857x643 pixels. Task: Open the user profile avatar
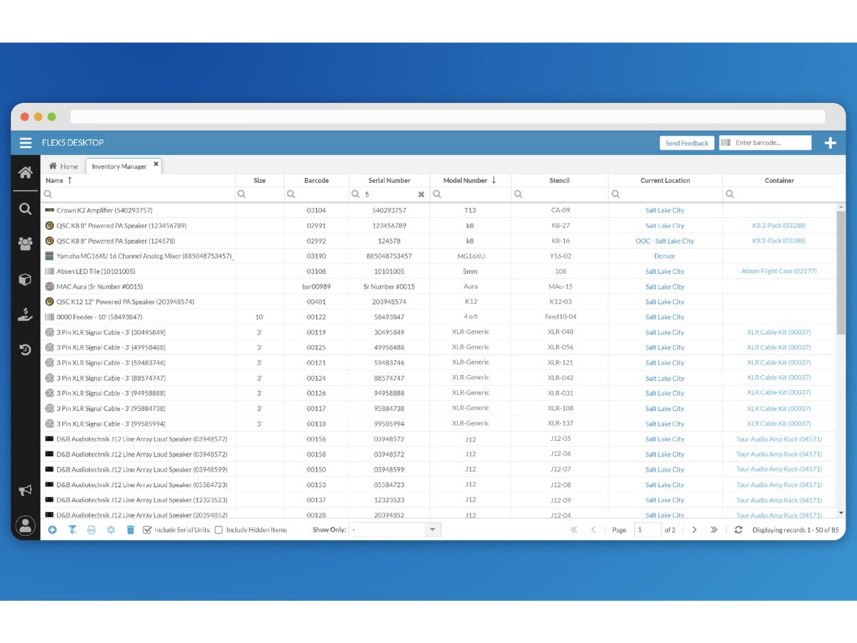click(26, 526)
